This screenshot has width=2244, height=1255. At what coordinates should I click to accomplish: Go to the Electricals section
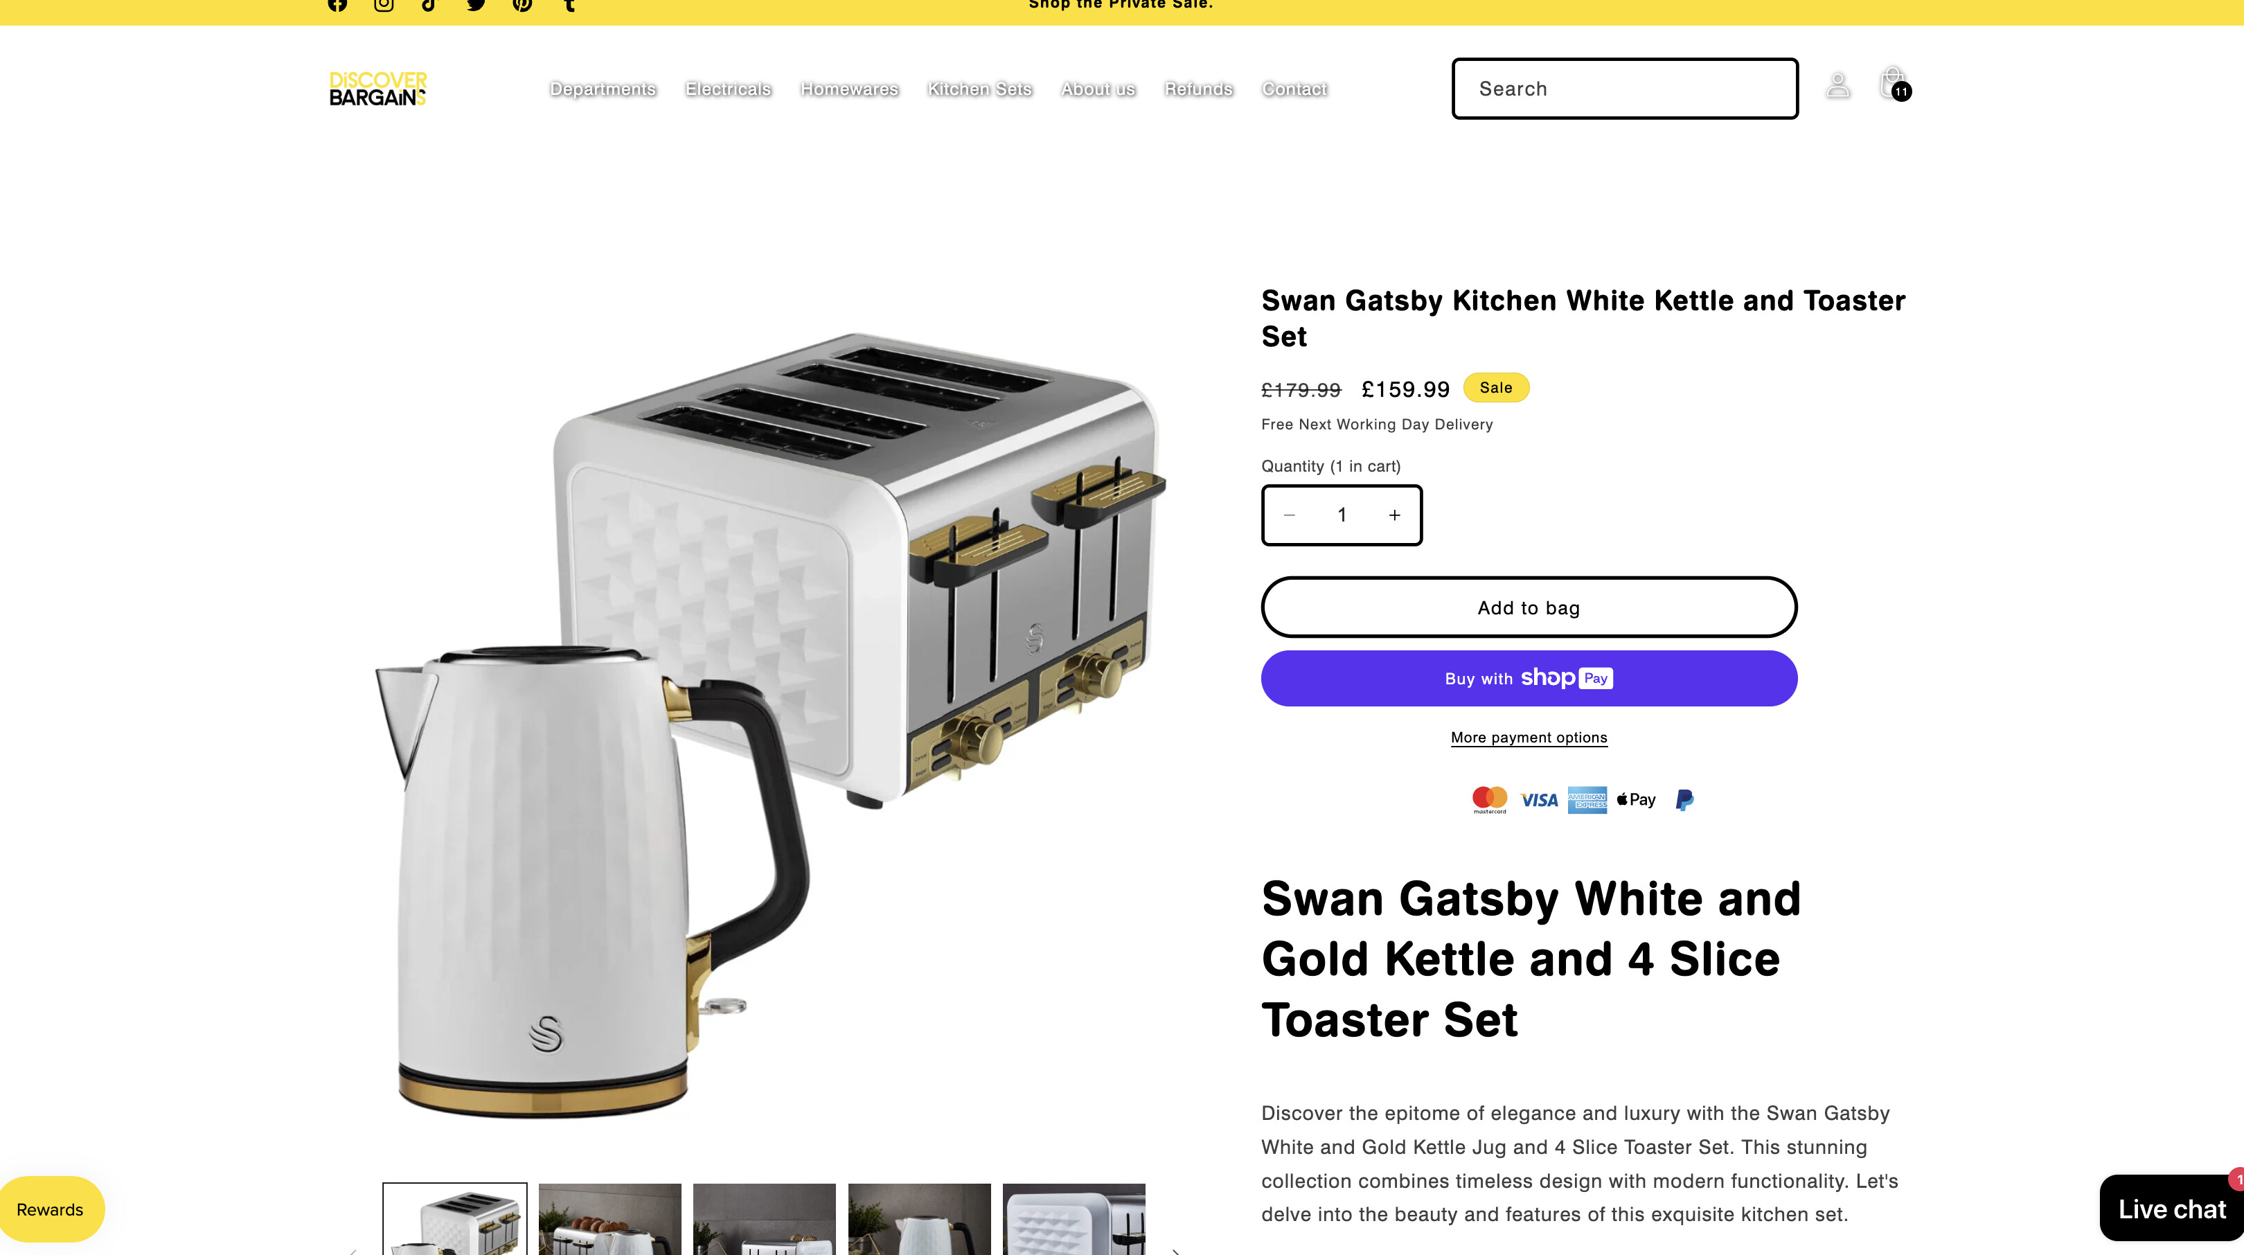tap(728, 89)
